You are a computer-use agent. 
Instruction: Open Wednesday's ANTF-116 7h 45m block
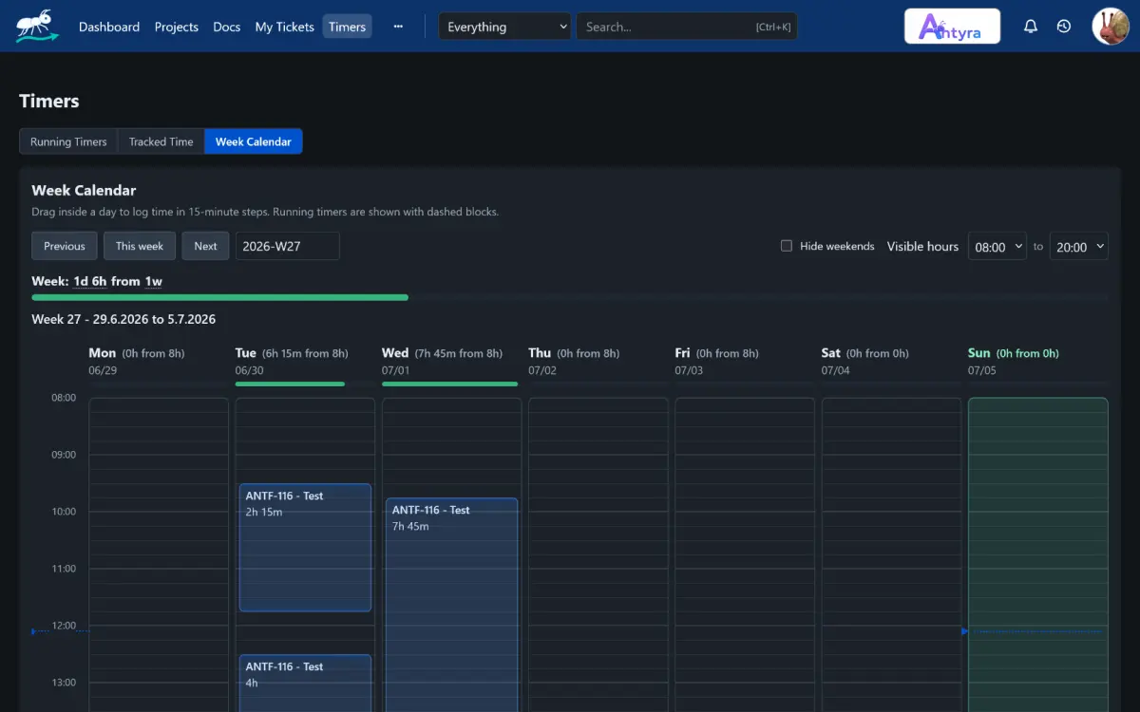(x=452, y=605)
